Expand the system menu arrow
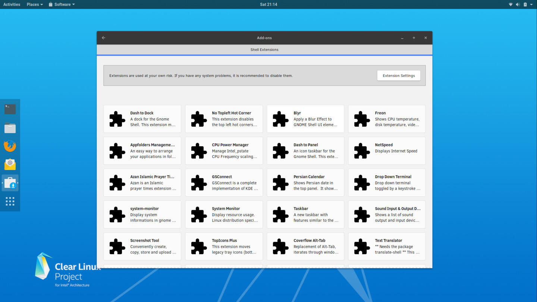The image size is (537, 302). (531, 4)
